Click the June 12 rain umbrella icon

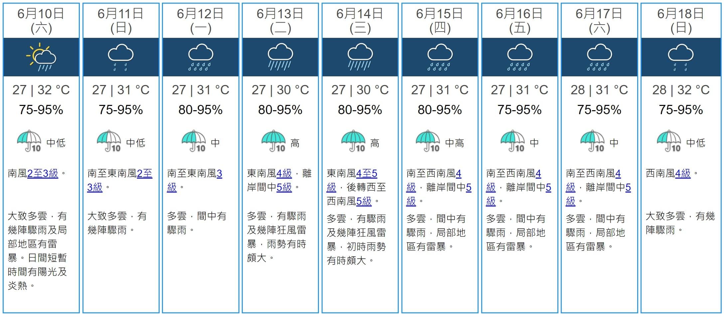(x=194, y=141)
